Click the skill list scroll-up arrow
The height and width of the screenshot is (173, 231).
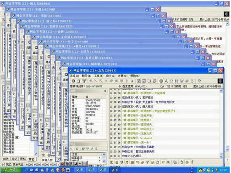[x=104, y=154]
